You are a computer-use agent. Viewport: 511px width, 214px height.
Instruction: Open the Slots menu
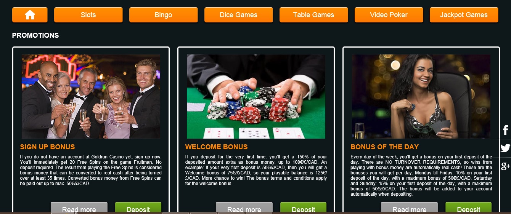pos(88,15)
